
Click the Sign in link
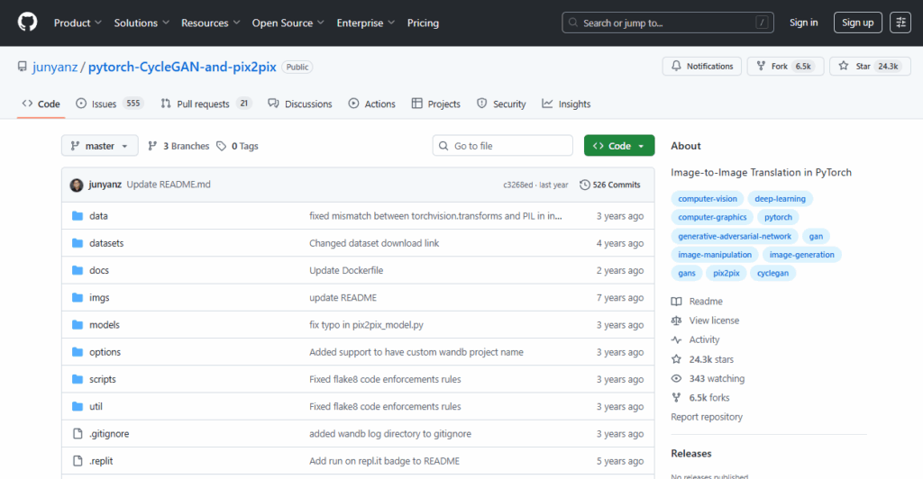coord(803,23)
